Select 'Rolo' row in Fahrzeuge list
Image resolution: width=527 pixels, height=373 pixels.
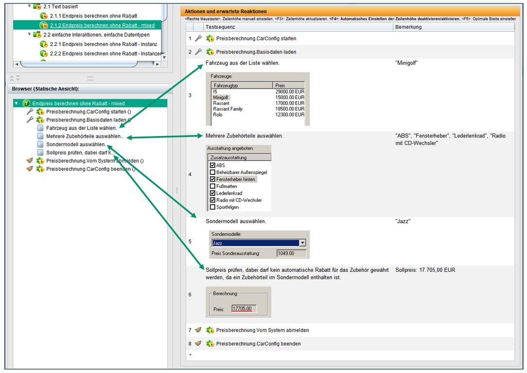pos(258,115)
